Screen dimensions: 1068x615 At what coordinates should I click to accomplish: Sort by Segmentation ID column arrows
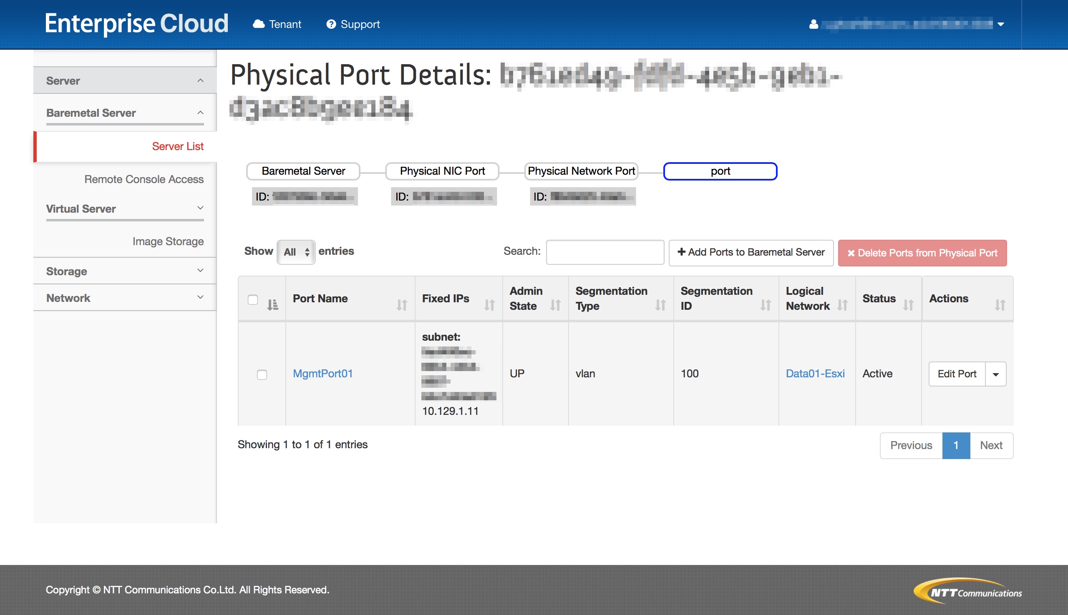pos(766,304)
